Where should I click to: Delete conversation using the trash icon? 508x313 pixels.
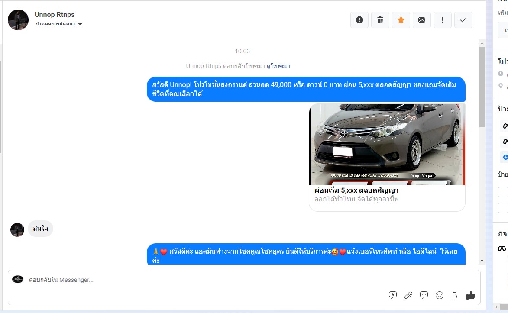pos(380,20)
